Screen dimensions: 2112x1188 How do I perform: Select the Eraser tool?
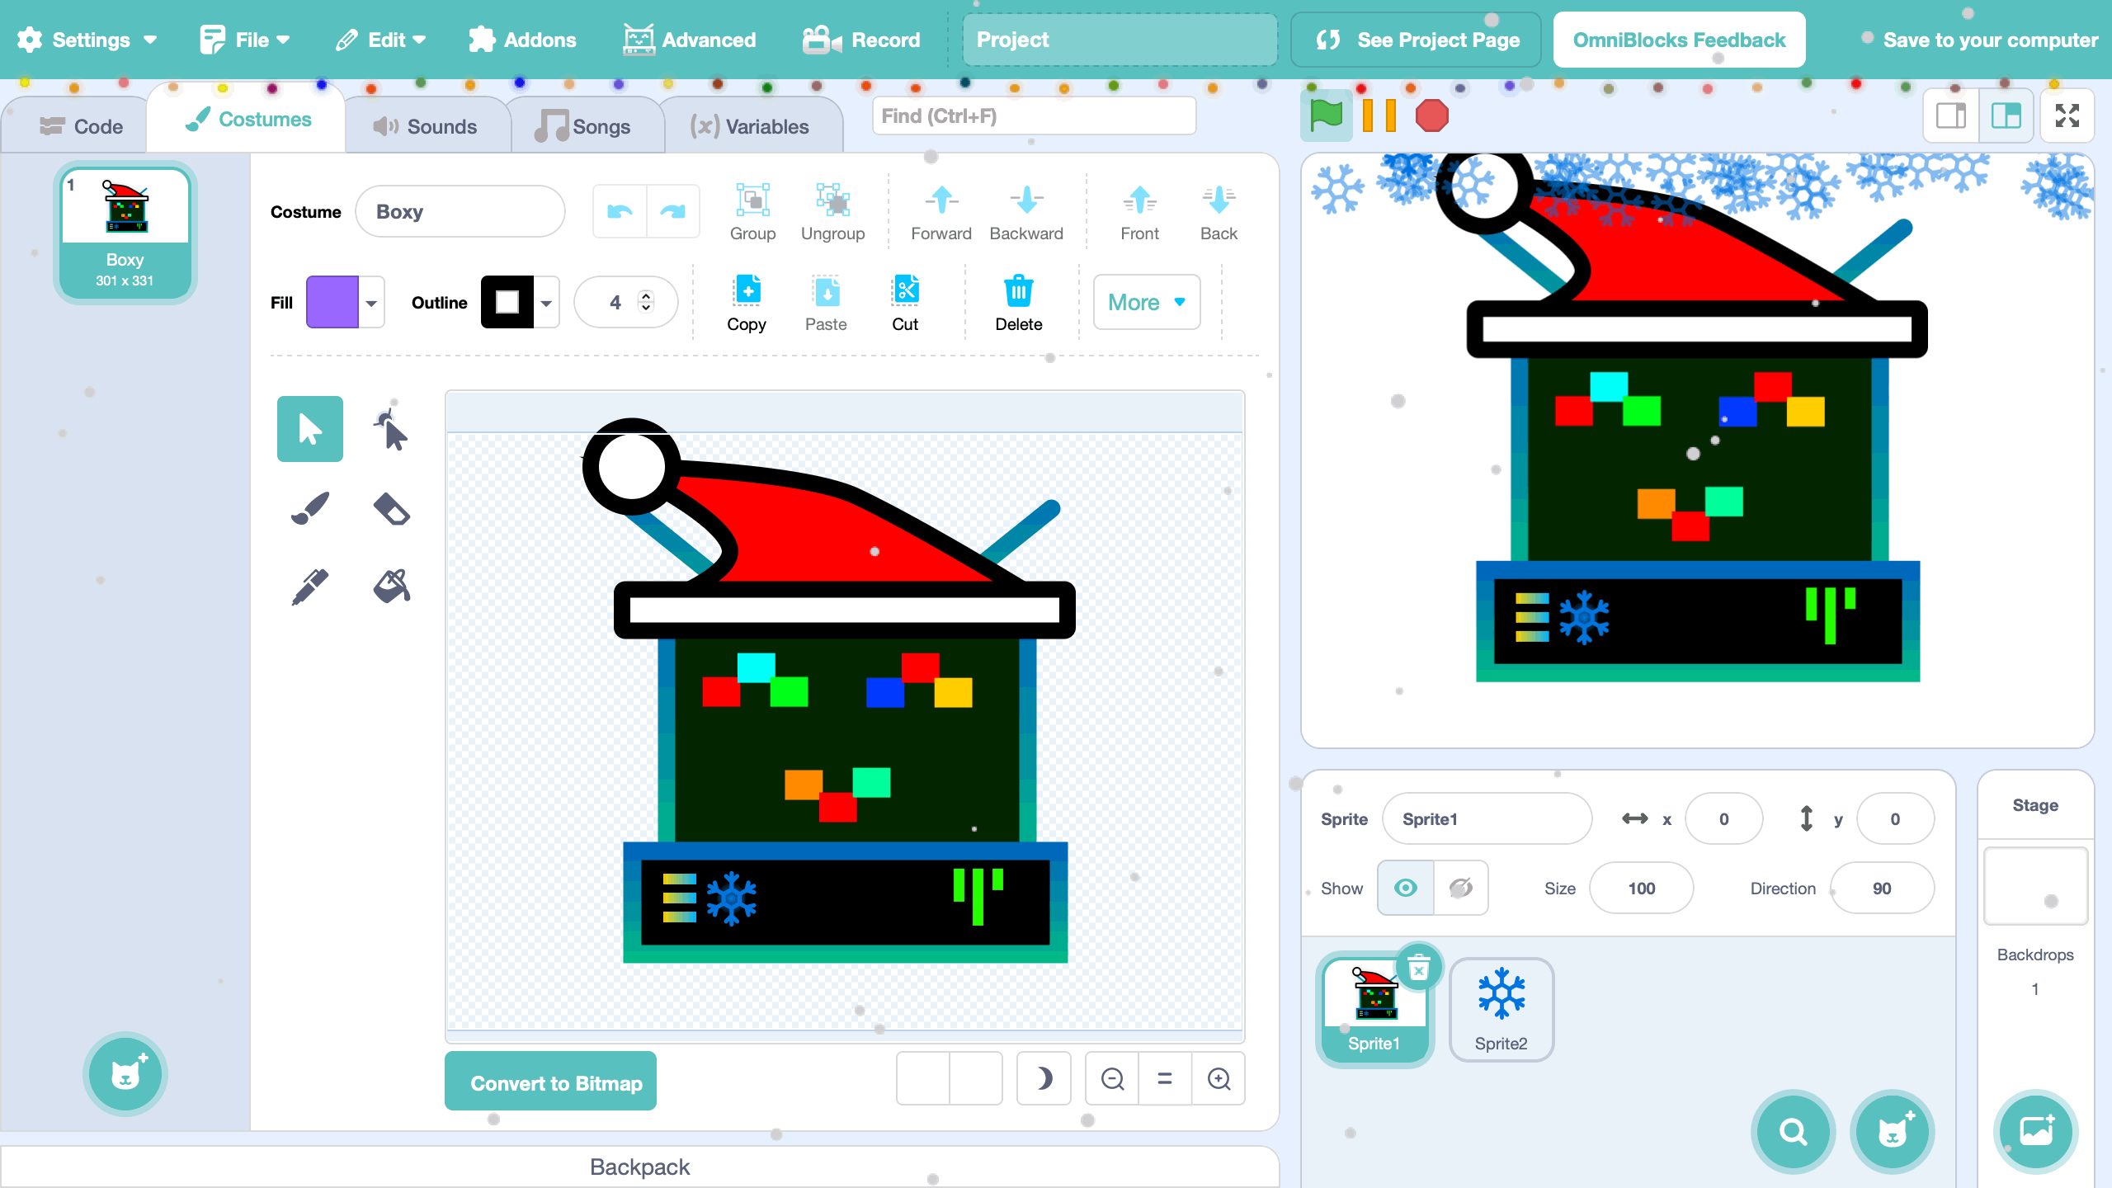391,508
